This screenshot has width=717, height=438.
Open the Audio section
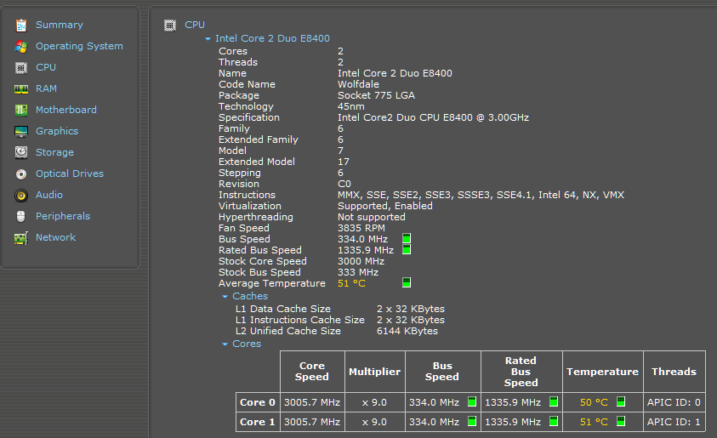coord(49,195)
